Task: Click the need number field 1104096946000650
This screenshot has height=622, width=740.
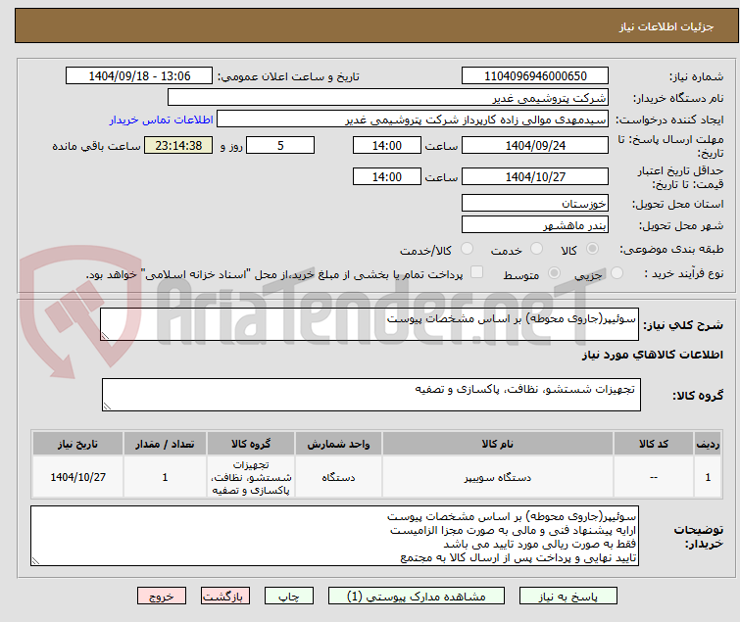Action: point(535,76)
